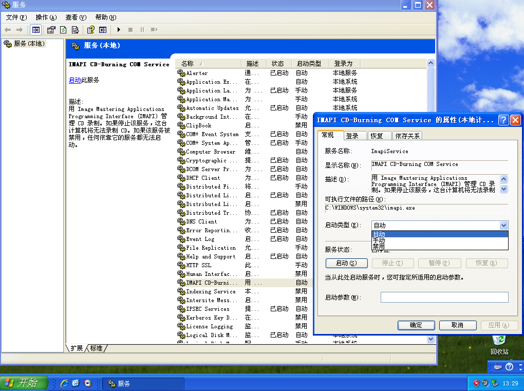
Task: Open the 启动类型 dropdown arrow
Action: point(503,226)
